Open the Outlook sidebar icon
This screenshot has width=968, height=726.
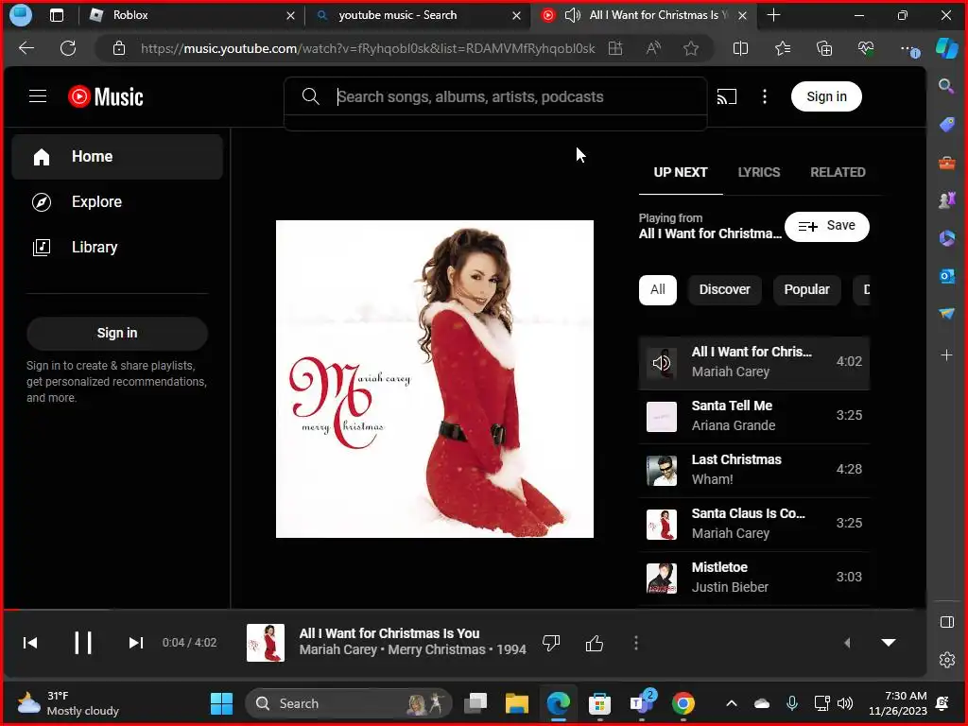946,276
